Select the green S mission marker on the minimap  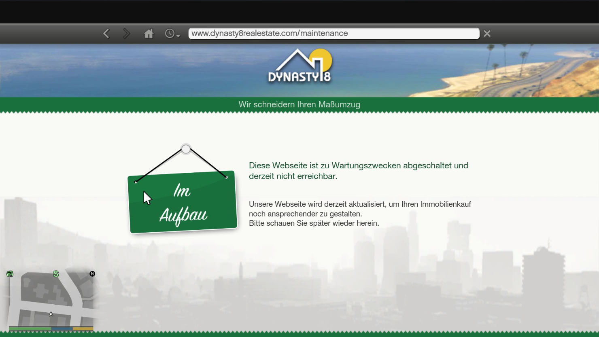(x=55, y=274)
